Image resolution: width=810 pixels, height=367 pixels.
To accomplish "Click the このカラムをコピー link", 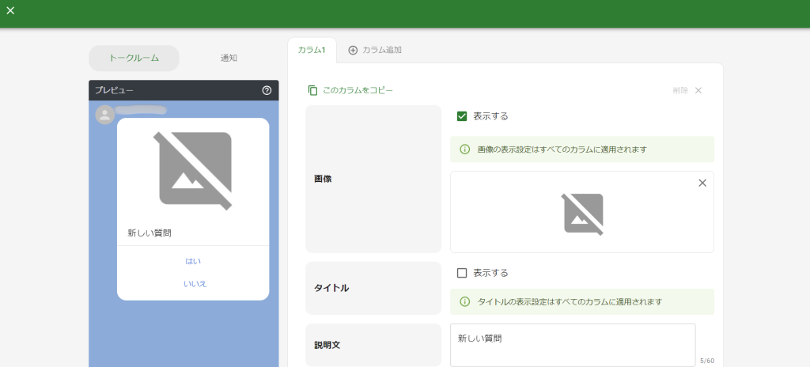I will coord(358,90).
